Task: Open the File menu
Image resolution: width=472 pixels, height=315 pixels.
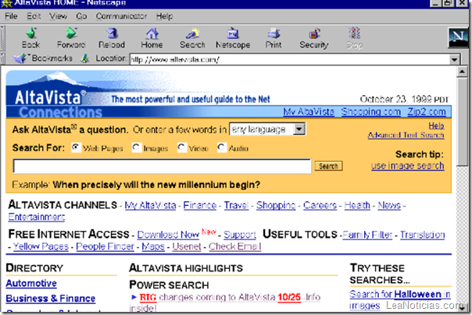Action: click(x=11, y=16)
